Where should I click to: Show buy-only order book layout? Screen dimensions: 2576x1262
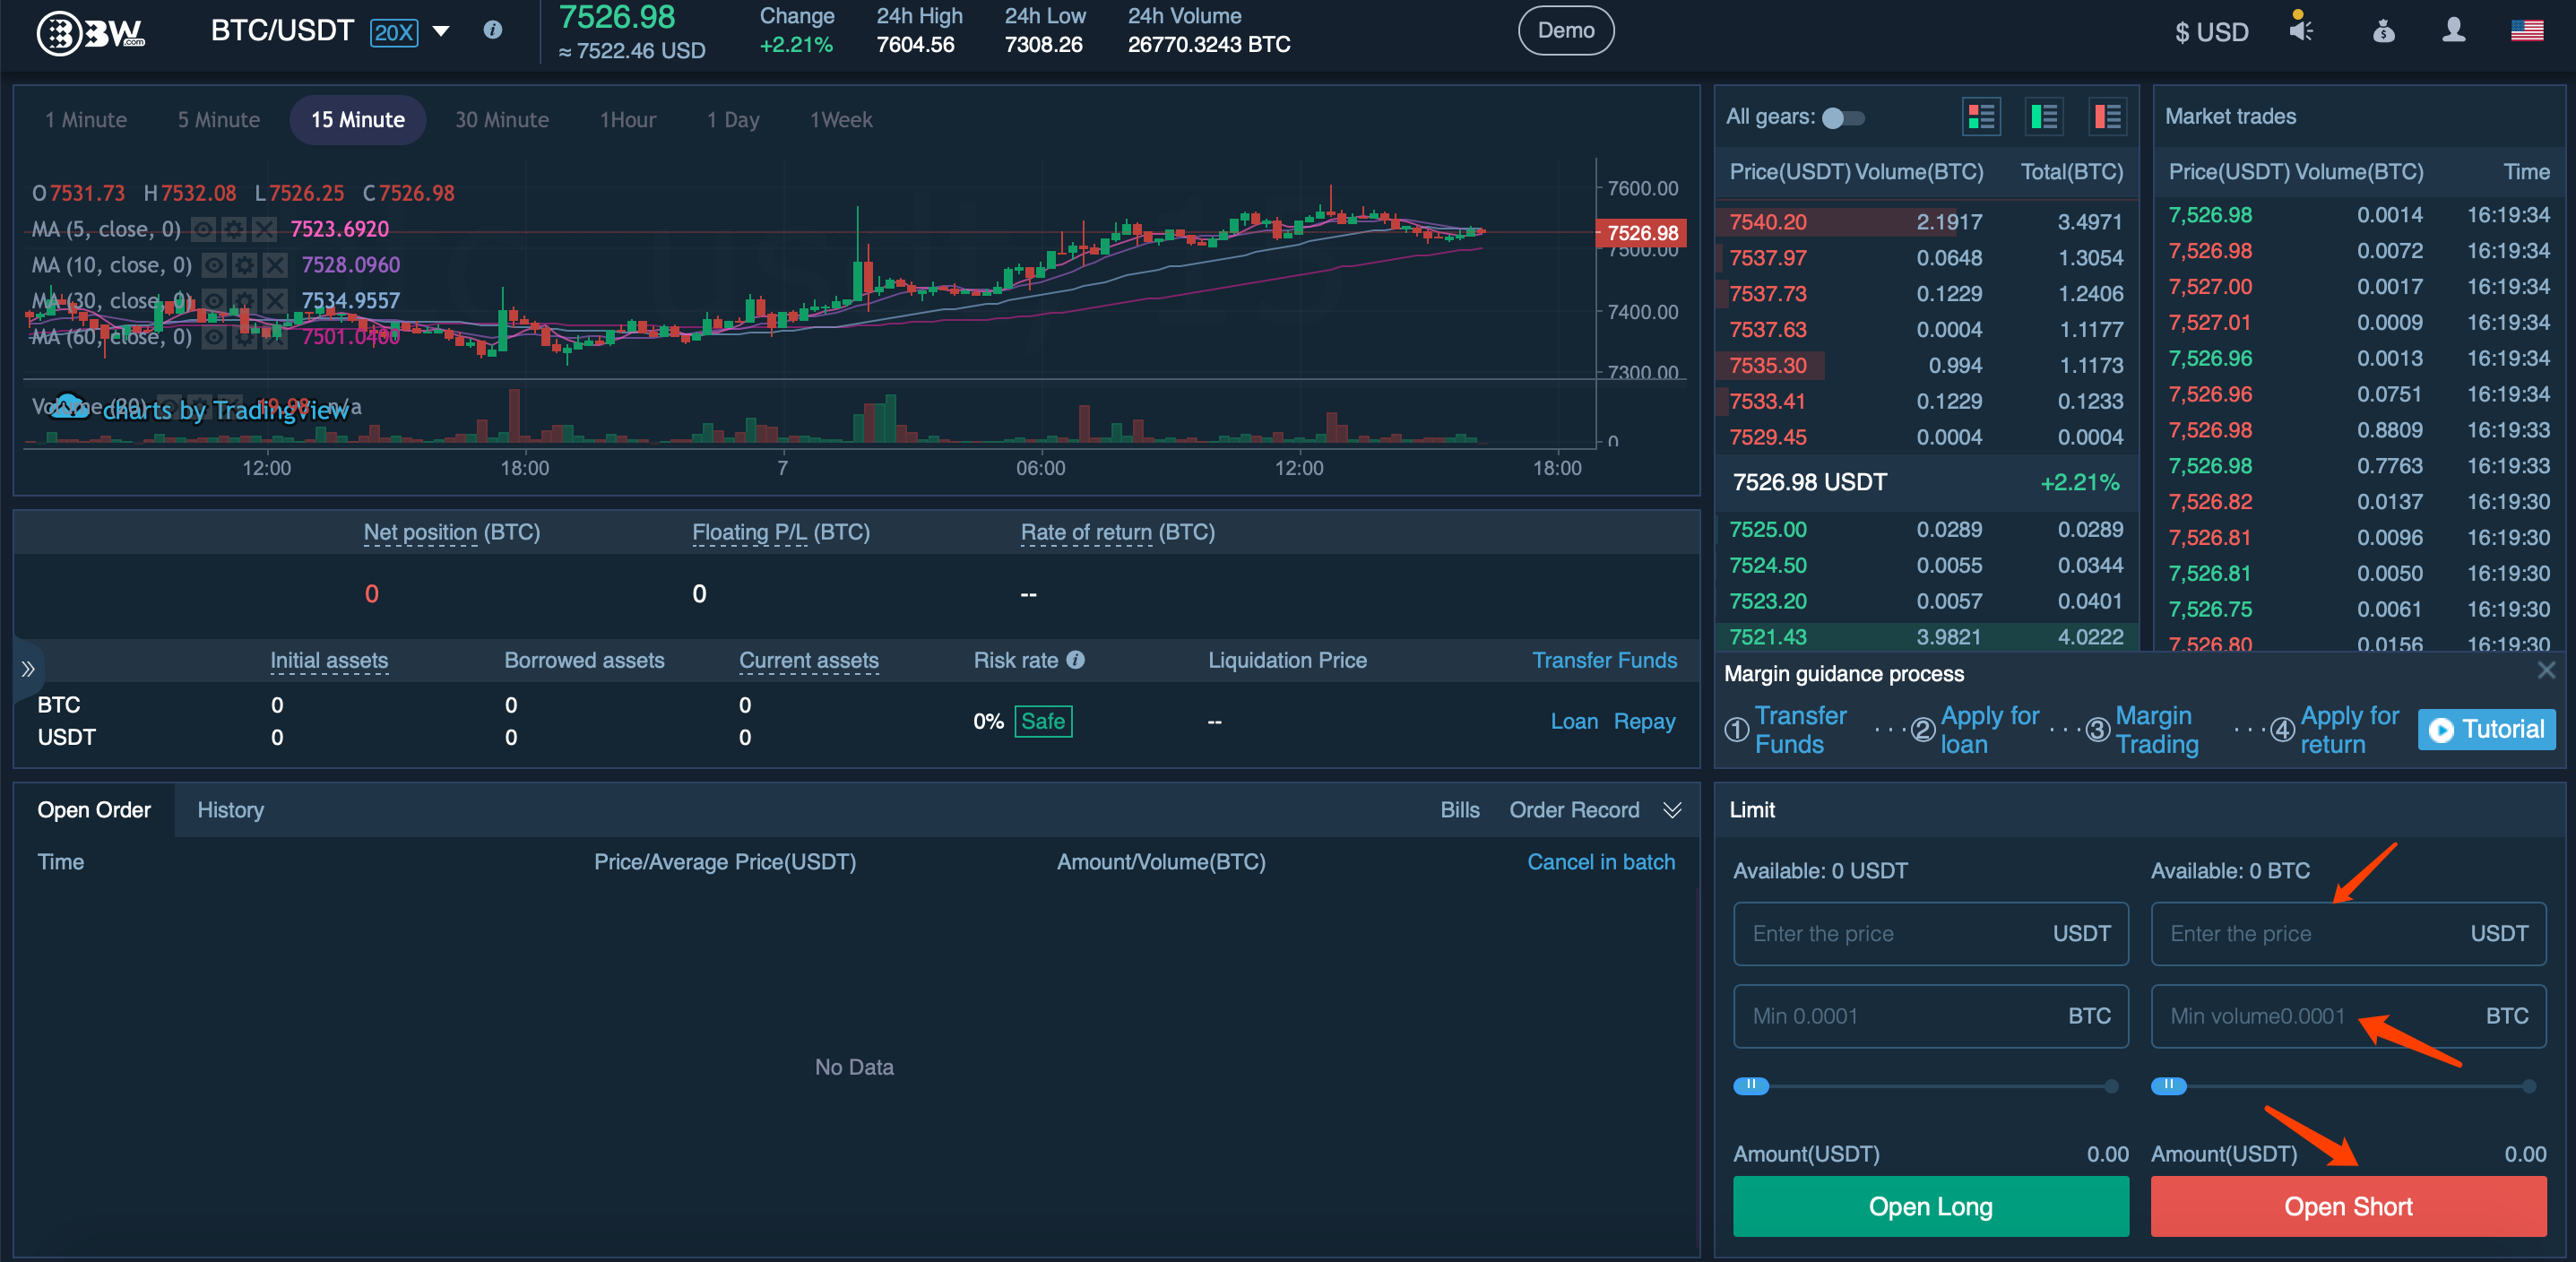2044,117
